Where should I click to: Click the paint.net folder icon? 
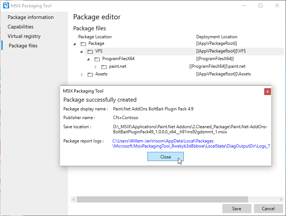coord(104,67)
